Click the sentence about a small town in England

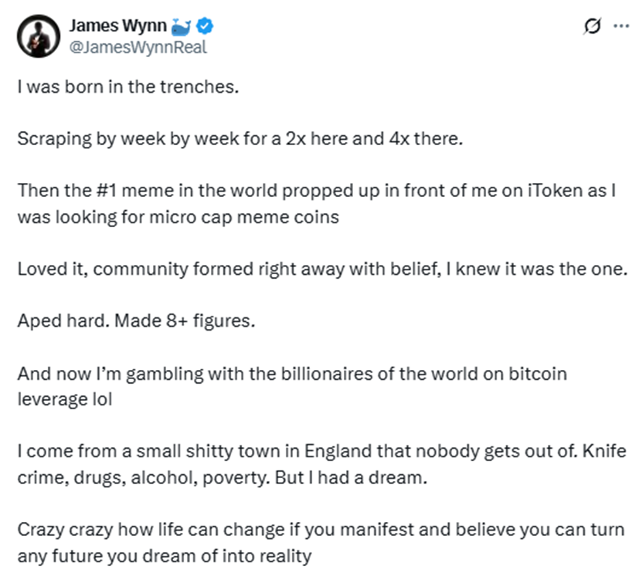tap(309, 452)
